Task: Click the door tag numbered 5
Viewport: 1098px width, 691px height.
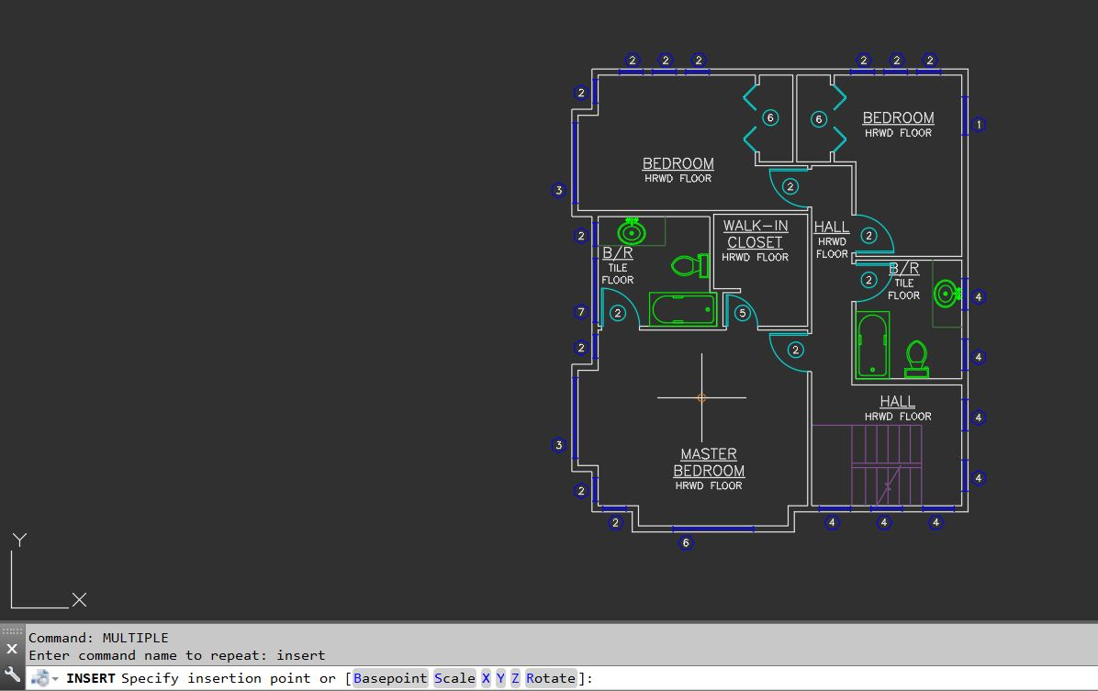Action: point(743,313)
